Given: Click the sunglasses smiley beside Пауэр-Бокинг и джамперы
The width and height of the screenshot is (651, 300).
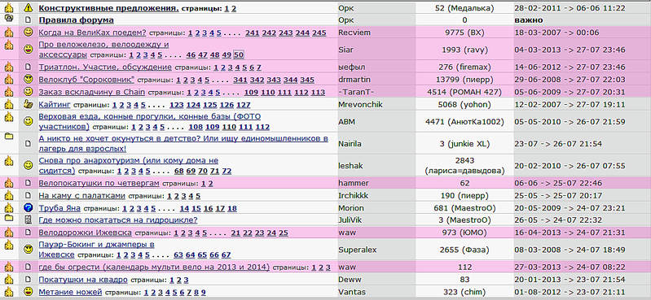Looking at the screenshot, I should (x=28, y=249).
